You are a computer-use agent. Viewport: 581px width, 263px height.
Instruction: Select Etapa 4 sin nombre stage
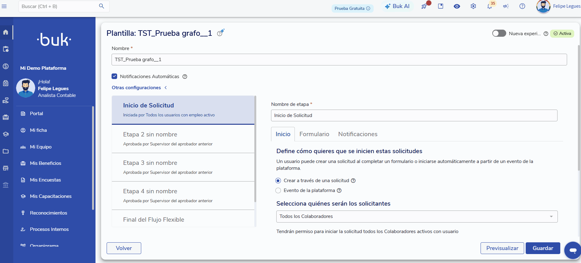click(x=183, y=196)
